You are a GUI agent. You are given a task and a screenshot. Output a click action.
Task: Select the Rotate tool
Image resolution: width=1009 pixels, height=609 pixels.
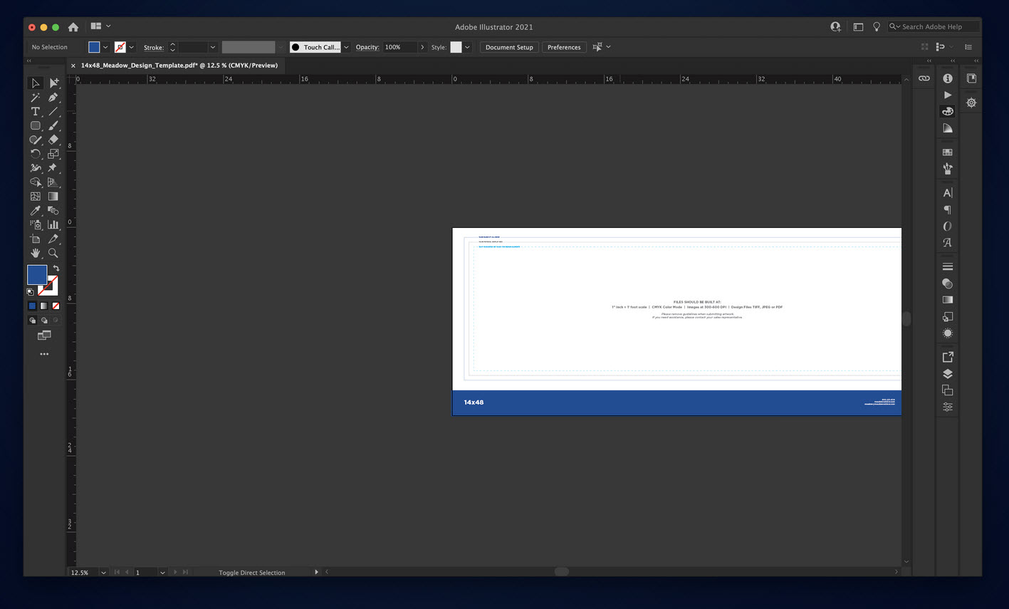pyautogui.click(x=35, y=154)
